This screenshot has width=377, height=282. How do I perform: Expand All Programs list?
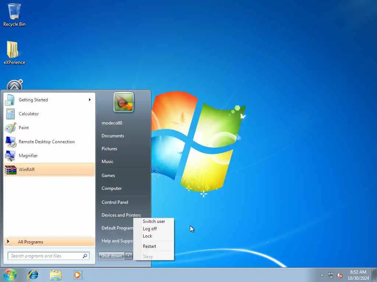click(49, 242)
